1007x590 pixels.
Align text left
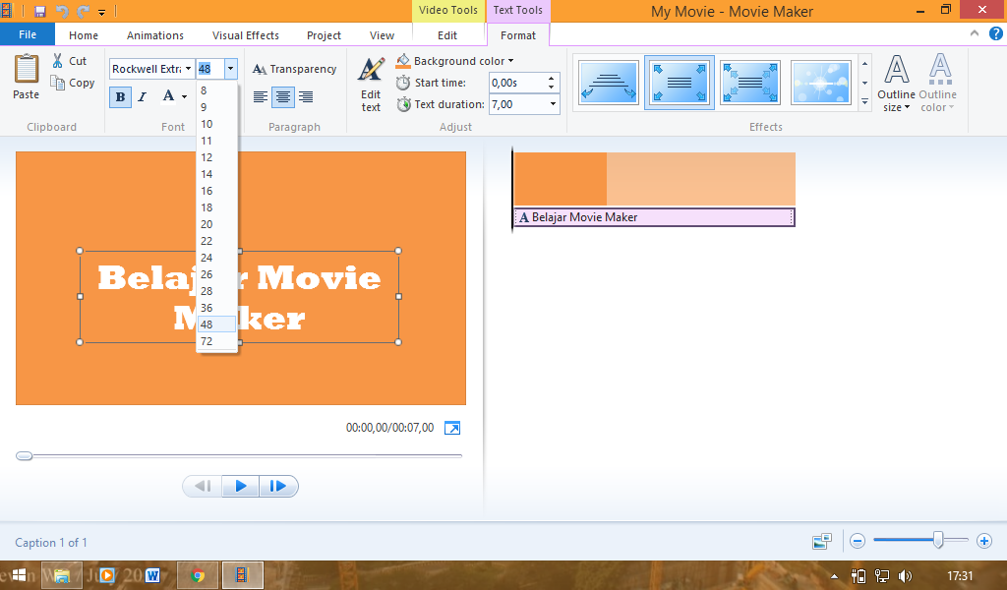tap(260, 97)
